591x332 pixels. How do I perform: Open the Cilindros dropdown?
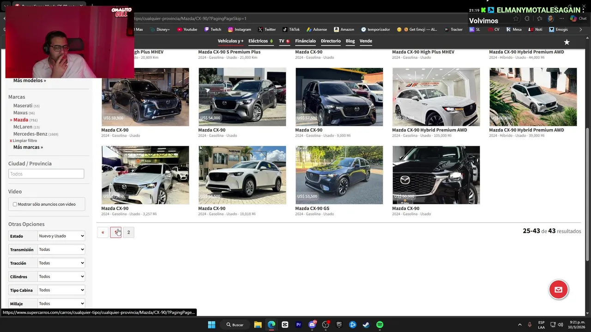(61, 277)
